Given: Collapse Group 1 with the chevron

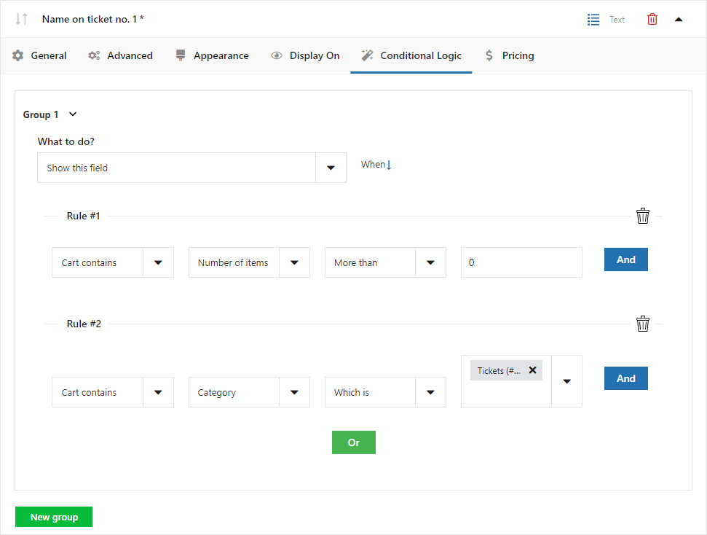Looking at the screenshot, I should [x=73, y=114].
